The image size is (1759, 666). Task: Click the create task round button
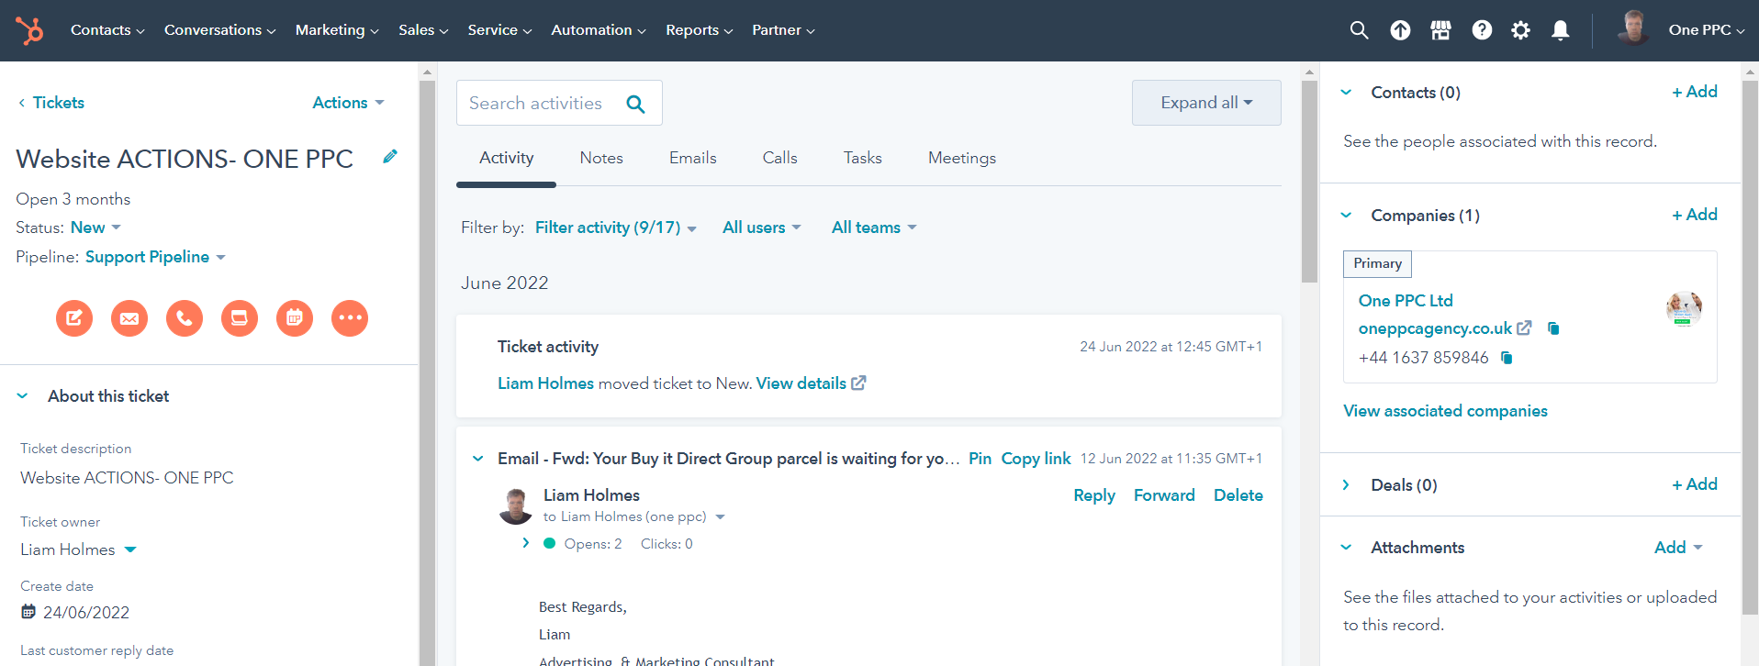click(240, 318)
